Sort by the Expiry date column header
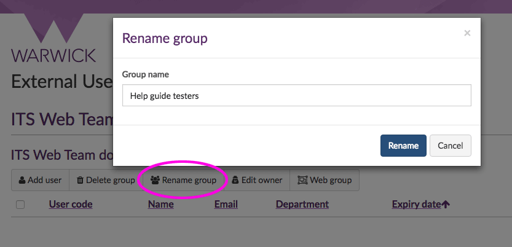Image resolution: width=512 pixels, height=247 pixels. [x=416, y=205]
